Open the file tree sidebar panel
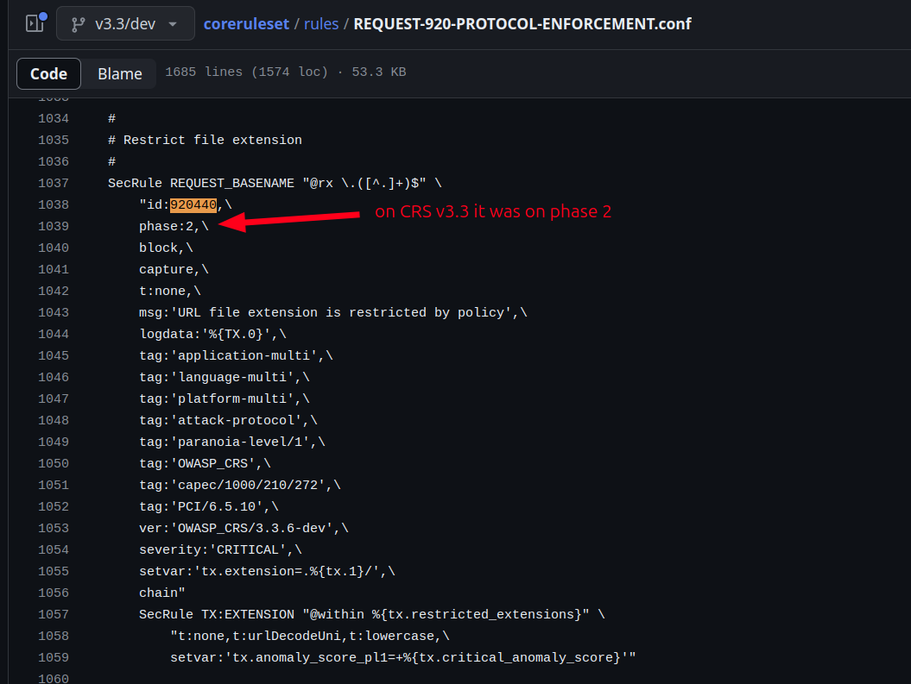911x684 pixels. pos(35,22)
